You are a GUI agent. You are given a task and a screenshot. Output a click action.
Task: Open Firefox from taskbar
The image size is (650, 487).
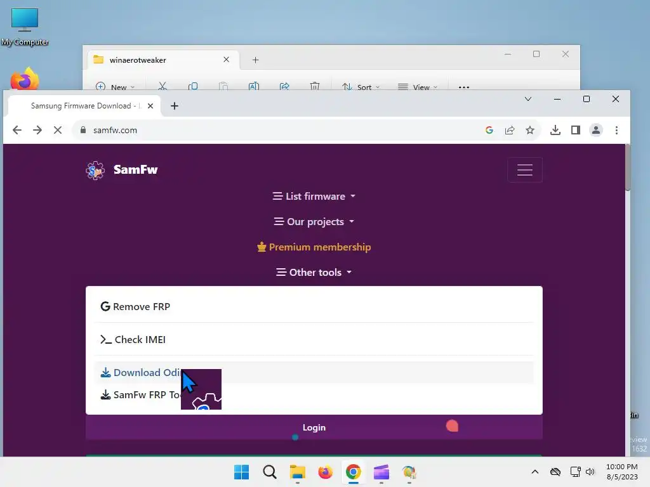pyautogui.click(x=326, y=472)
